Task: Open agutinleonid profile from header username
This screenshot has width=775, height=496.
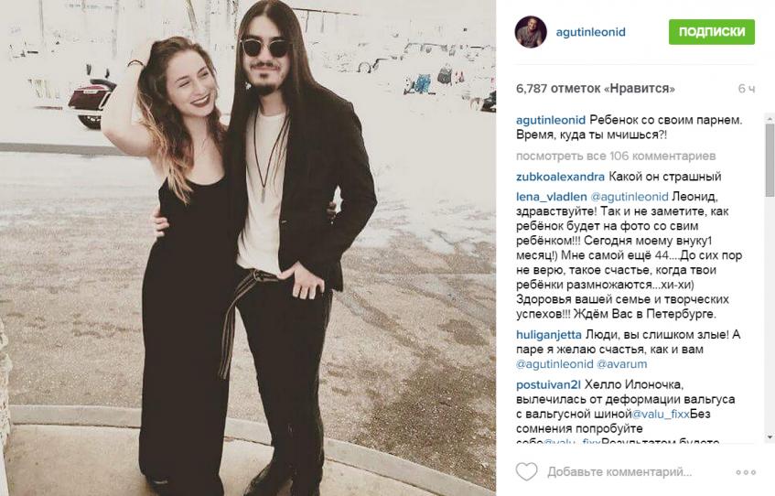Action: (x=591, y=32)
